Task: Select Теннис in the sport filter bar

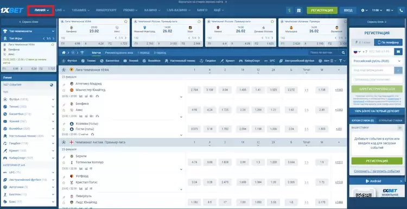Action: pyautogui.click(x=88, y=61)
